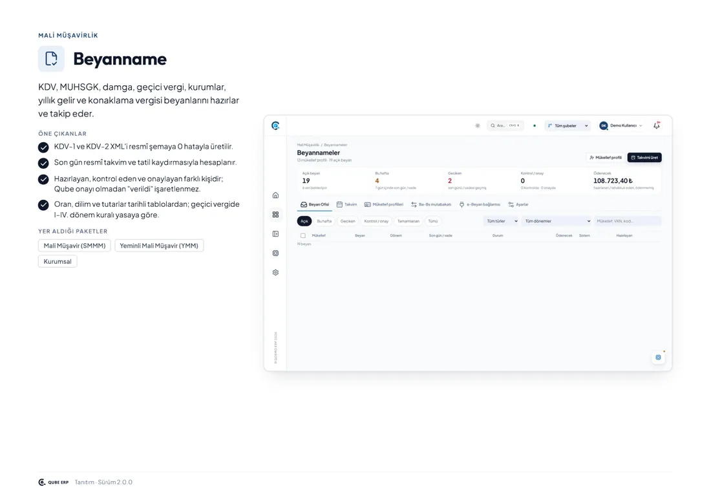Click the Son gün / vade column header

point(440,235)
